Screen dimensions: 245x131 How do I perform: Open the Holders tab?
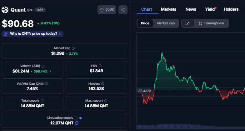click(x=231, y=9)
